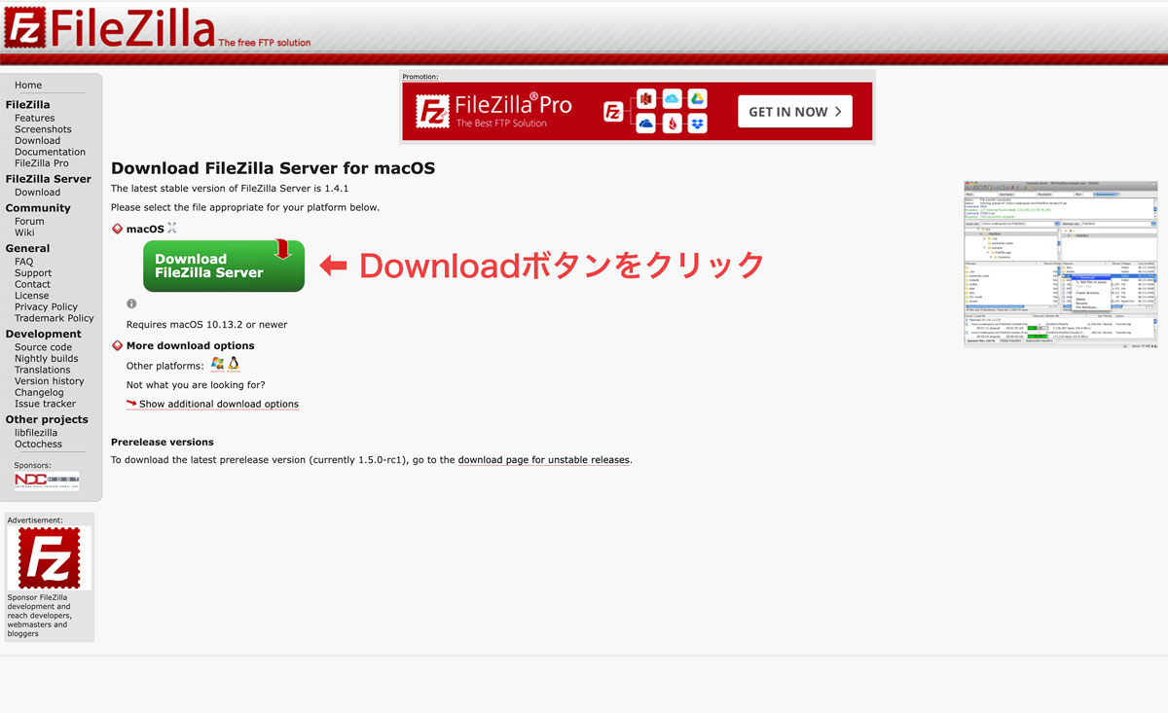This screenshot has height=713, width=1168.
Task: Open the Documentation link
Action: pyautogui.click(x=50, y=152)
